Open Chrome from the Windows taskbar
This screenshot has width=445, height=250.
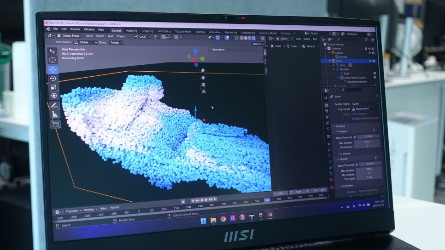click(x=223, y=219)
